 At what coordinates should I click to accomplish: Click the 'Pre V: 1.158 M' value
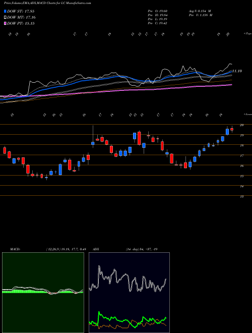pos(200,15)
